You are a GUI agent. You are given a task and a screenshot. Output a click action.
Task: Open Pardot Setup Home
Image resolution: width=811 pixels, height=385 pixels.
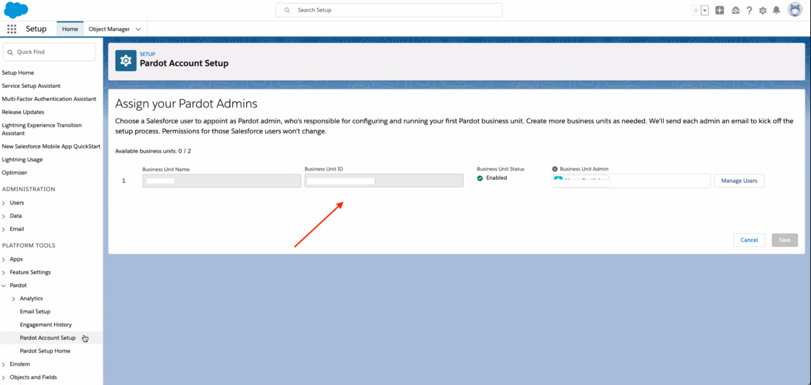click(45, 351)
